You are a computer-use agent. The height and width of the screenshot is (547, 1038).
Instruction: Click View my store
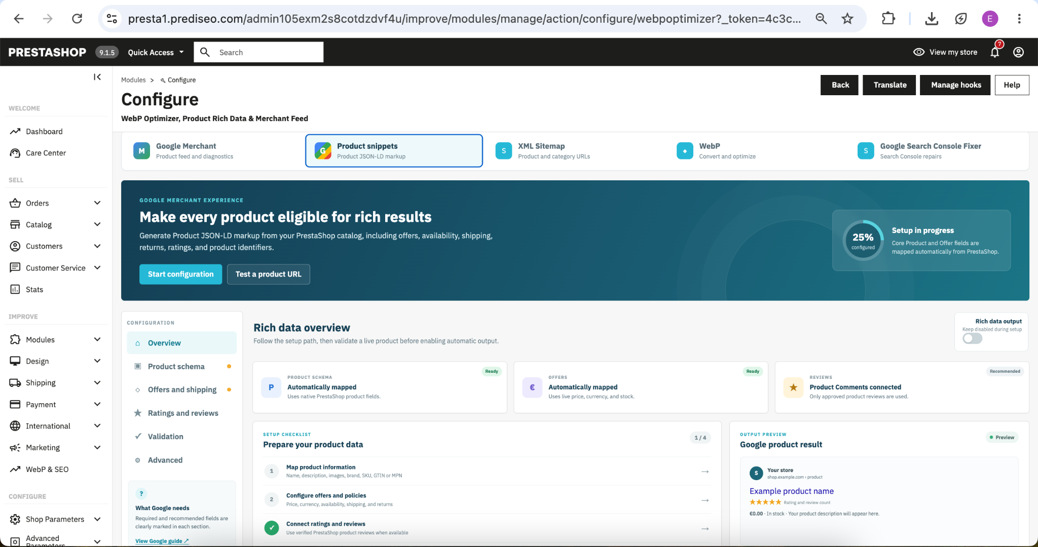(945, 52)
